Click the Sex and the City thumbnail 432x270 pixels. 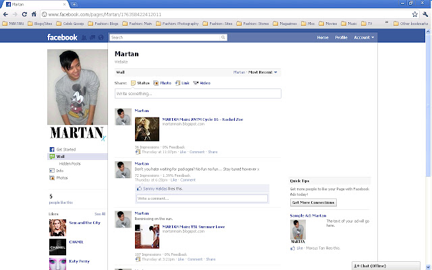pos(57,228)
